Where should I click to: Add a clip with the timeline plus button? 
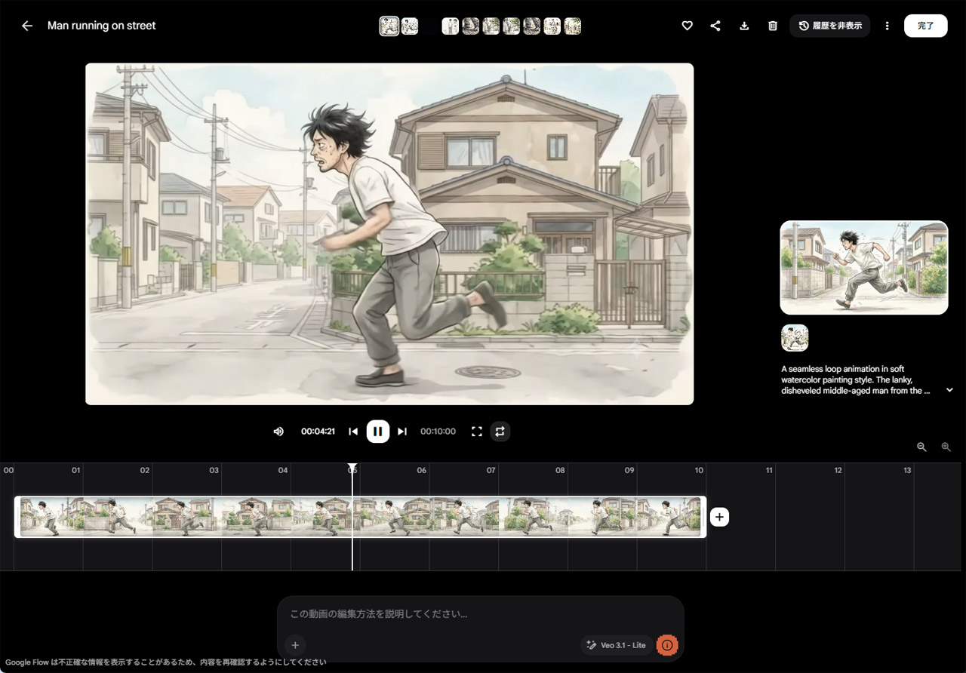pos(720,517)
